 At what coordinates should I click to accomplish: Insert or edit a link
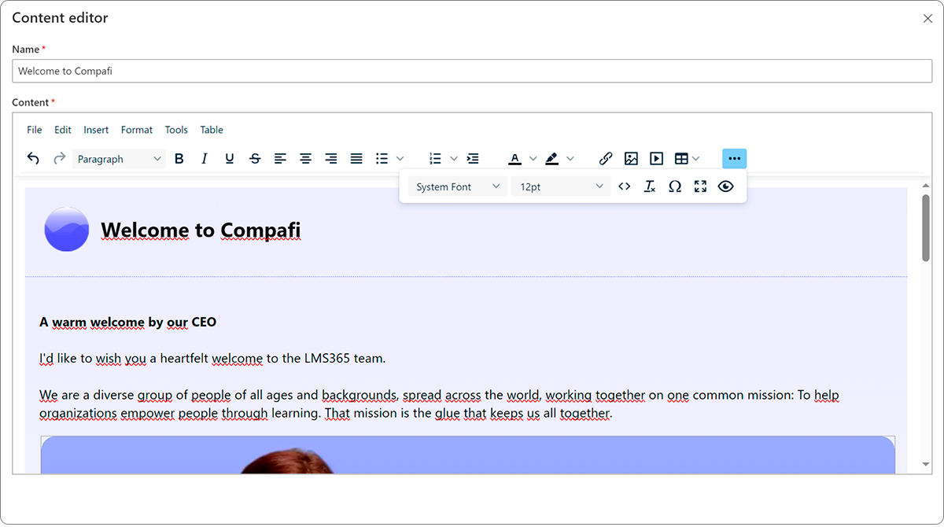click(606, 159)
